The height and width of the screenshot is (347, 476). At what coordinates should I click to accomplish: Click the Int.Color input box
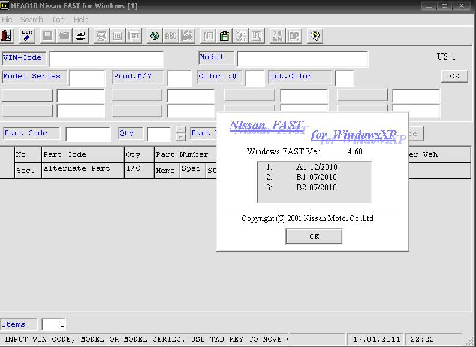344,78
